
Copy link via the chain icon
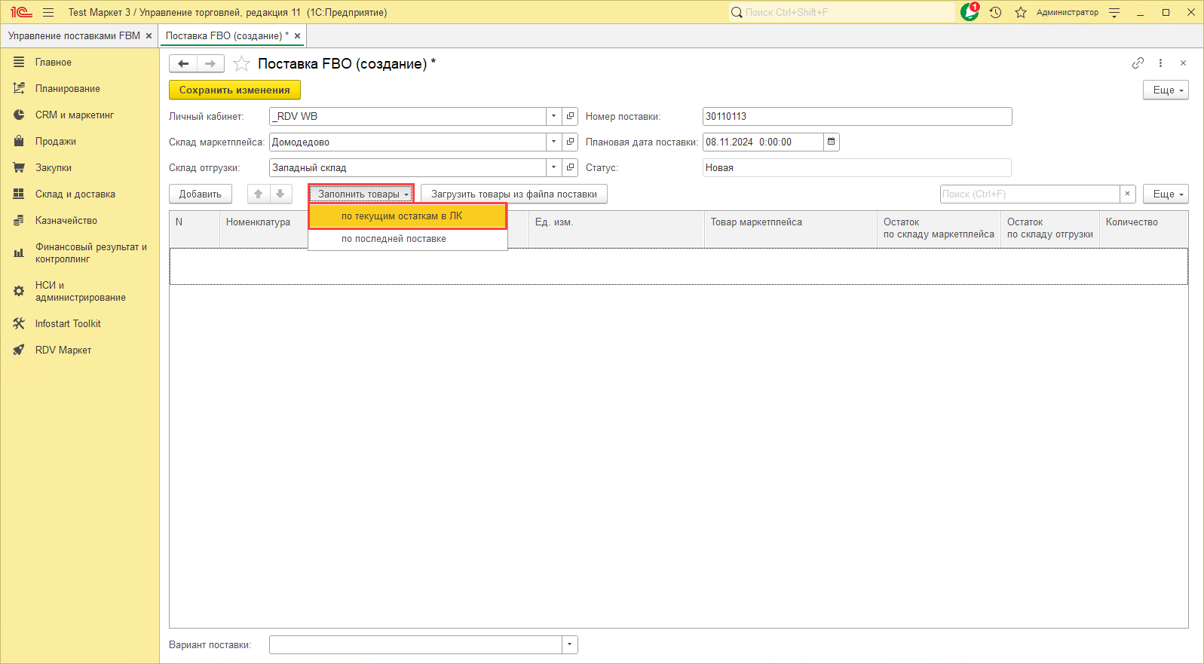[x=1138, y=63]
